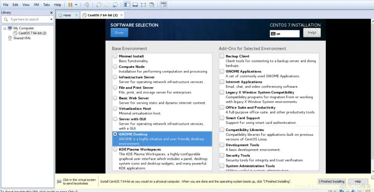The width and height of the screenshot is (374, 192).
Task: Click the Send Ctrl+Alt+Del toolbar icon
Action: 87,5
